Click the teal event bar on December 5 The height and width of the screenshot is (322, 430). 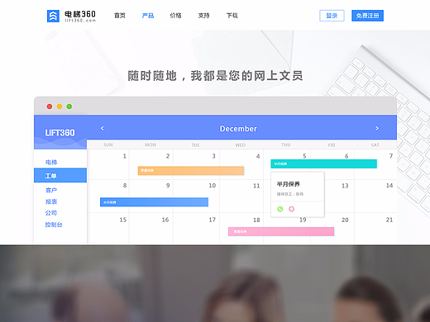click(323, 163)
